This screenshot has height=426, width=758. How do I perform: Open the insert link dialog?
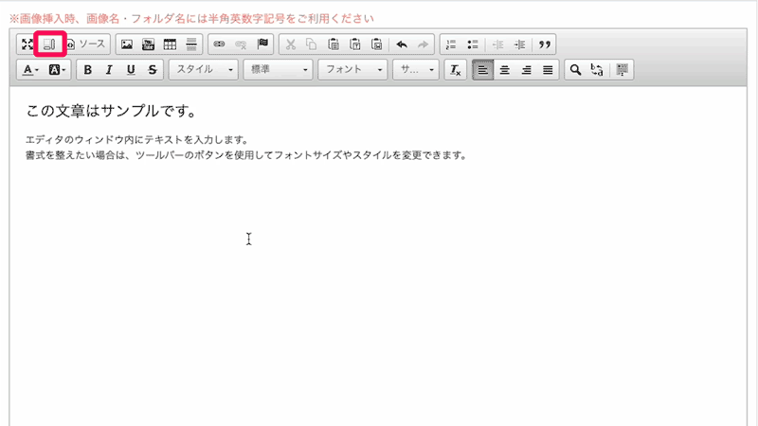[x=219, y=44]
